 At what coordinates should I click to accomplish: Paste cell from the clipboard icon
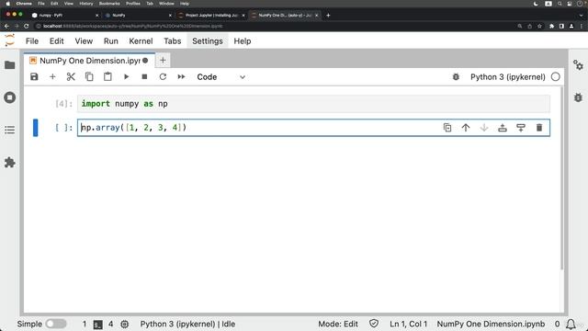pyautogui.click(x=107, y=77)
